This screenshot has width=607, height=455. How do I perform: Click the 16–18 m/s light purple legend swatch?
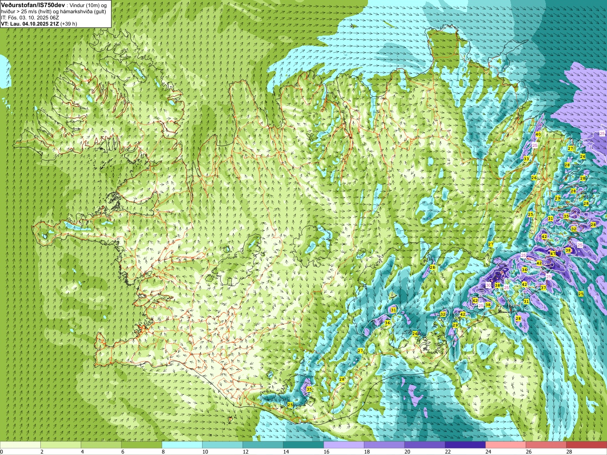click(x=344, y=445)
